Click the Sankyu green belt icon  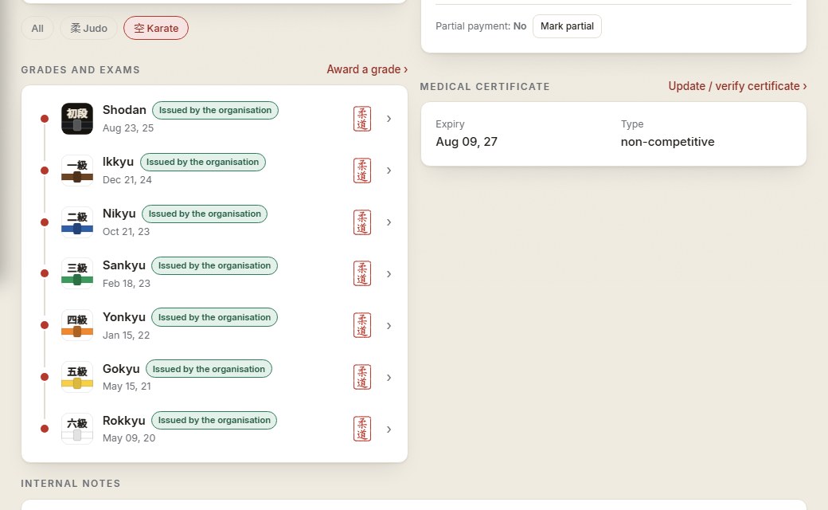click(x=77, y=274)
